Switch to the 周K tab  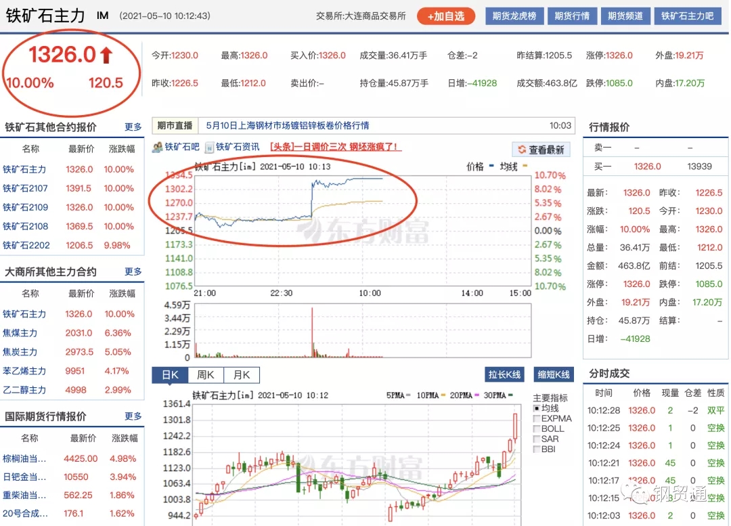click(206, 374)
